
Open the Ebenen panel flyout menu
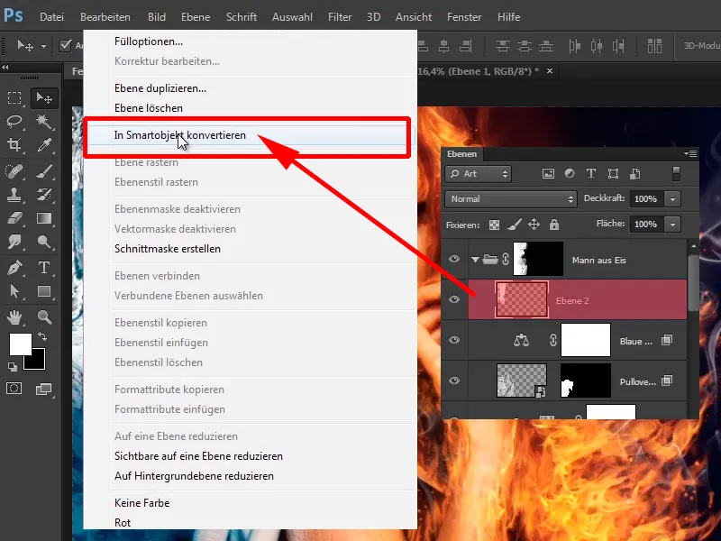coord(690,153)
